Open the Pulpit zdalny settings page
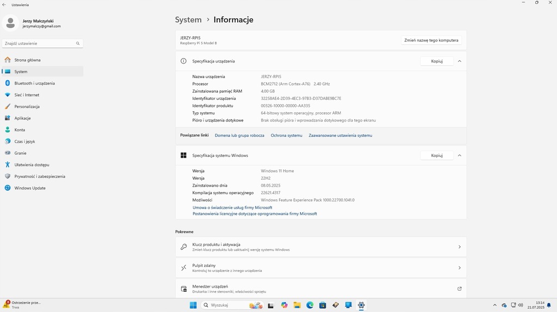The image size is (557, 312). [x=320, y=268]
